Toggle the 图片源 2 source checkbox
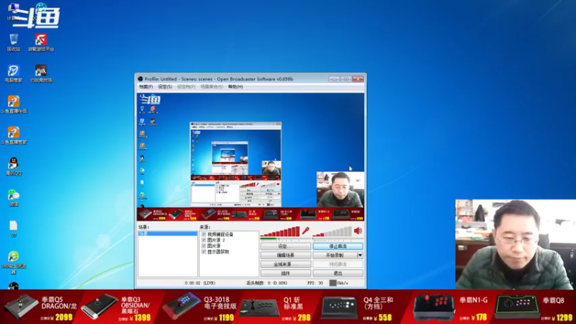The width and height of the screenshot is (576, 324). [x=204, y=240]
